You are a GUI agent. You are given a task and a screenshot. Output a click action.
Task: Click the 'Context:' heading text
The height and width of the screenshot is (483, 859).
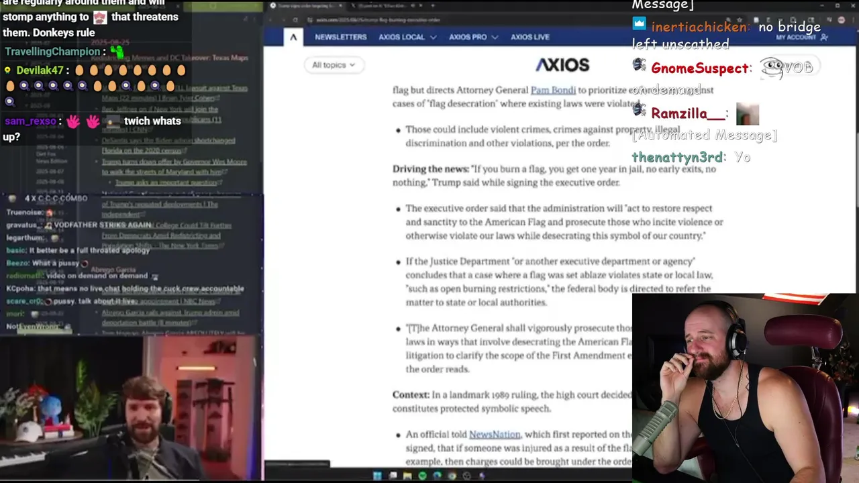pyautogui.click(x=411, y=395)
